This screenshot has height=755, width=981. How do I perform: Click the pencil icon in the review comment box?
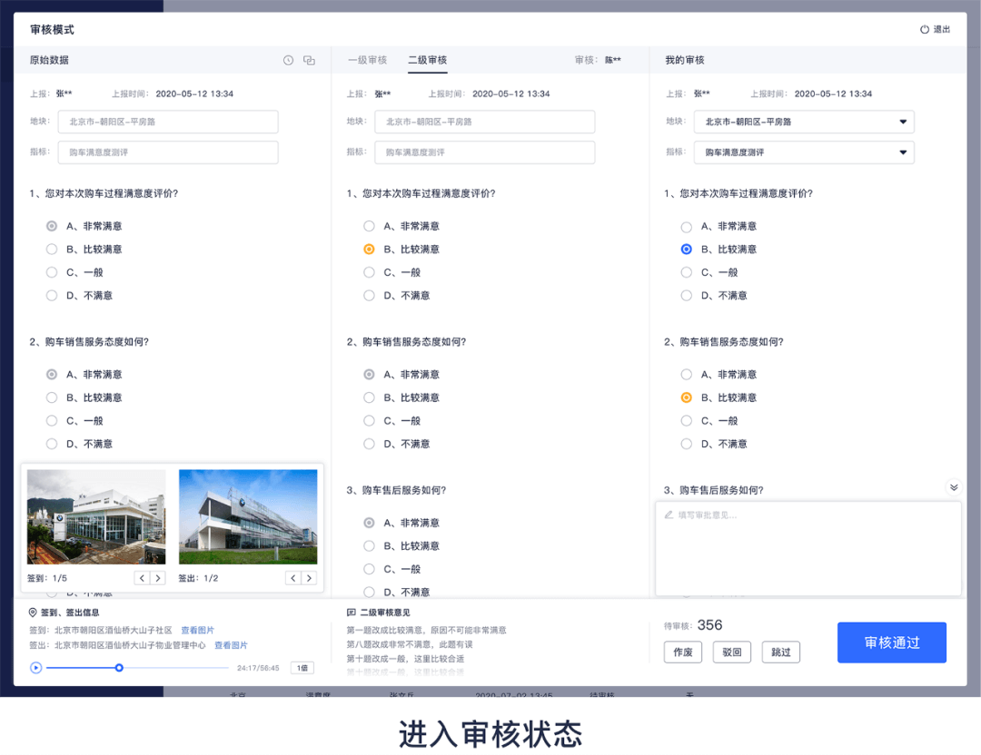669,515
